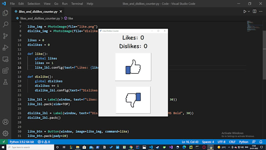
Task: Change the Python language mode
Action: 244,142
